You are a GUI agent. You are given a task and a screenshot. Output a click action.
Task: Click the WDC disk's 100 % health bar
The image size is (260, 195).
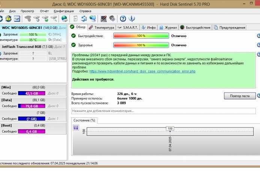tap(33, 34)
